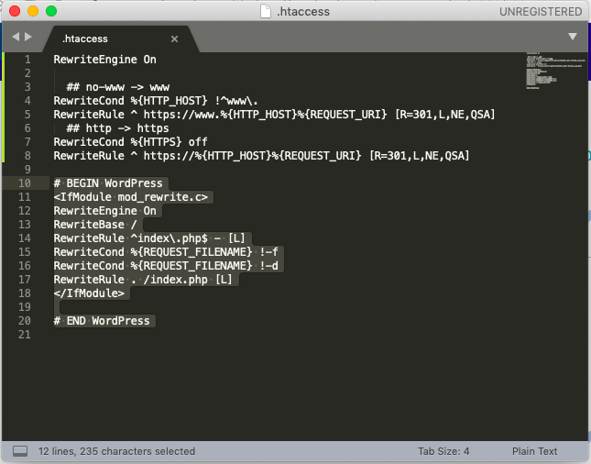Click the back tab navigation arrow

tap(16, 37)
